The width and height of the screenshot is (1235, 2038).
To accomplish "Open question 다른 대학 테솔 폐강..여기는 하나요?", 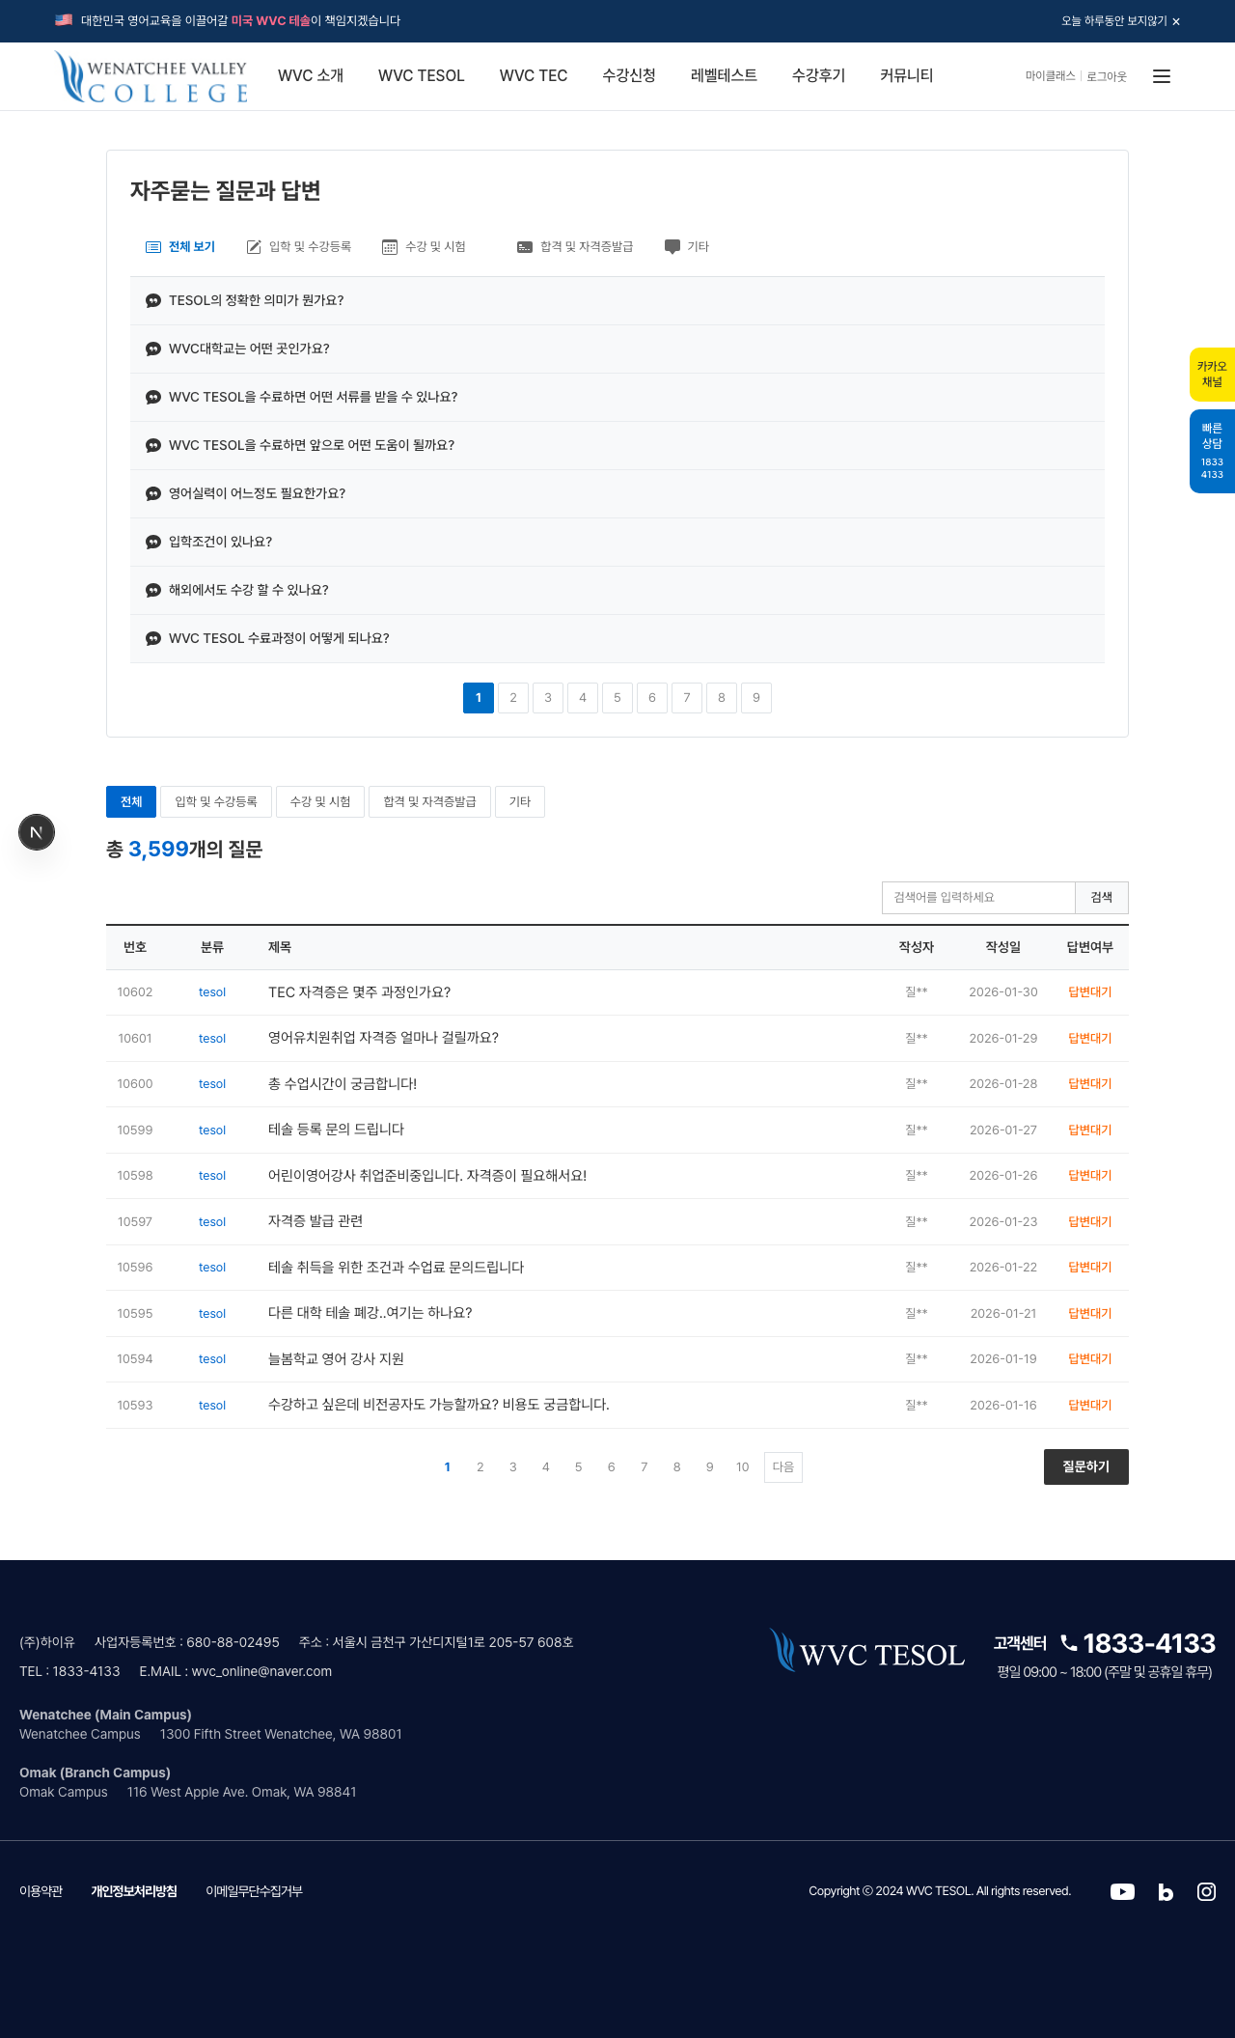I will (370, 1313).
